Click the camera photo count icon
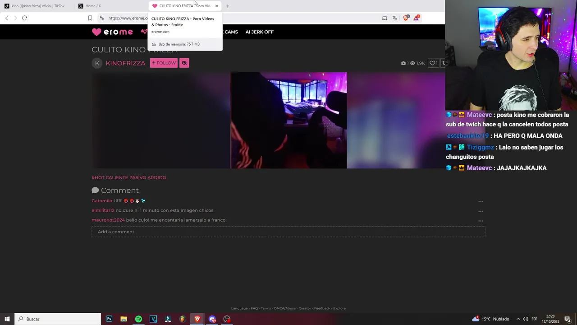This screenshot has width=577, height=325. pos(403,63)
